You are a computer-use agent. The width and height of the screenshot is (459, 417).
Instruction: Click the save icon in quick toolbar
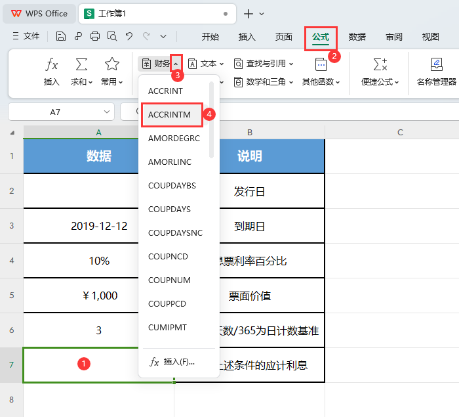pos(60,36)
